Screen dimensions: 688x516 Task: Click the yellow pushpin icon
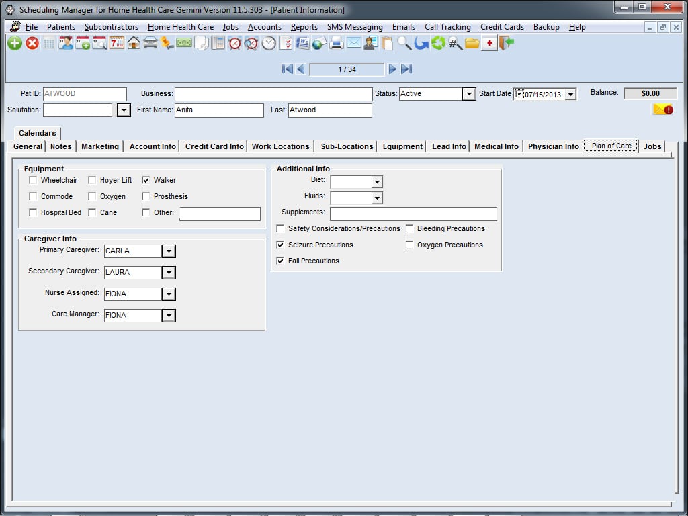tap(167, 43)
